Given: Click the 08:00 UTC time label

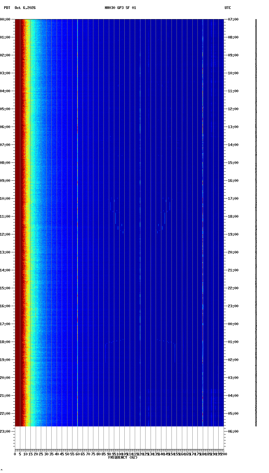Looking at the screenshot, I should coord(233,37).
